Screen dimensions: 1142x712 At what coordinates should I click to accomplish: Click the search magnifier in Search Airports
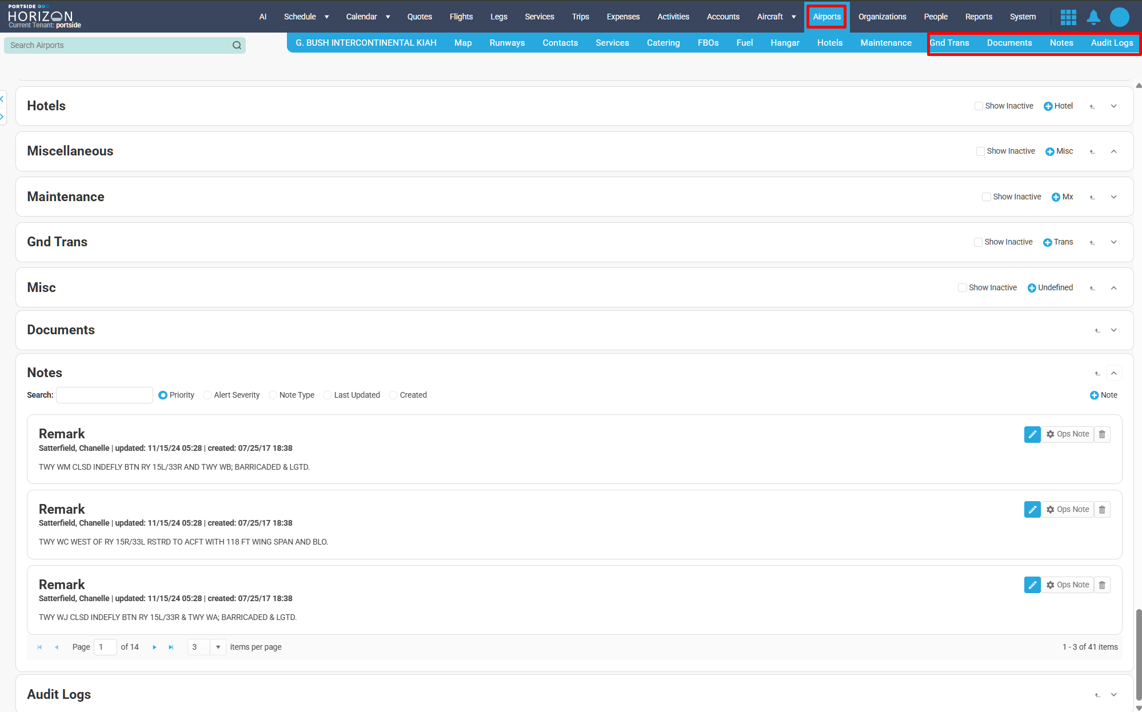point(237,45)
